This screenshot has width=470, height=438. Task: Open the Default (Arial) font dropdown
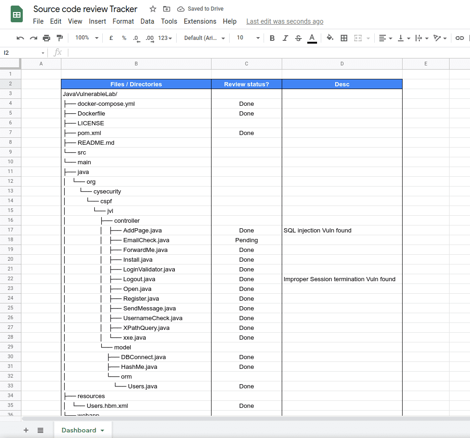pos(205,38)
